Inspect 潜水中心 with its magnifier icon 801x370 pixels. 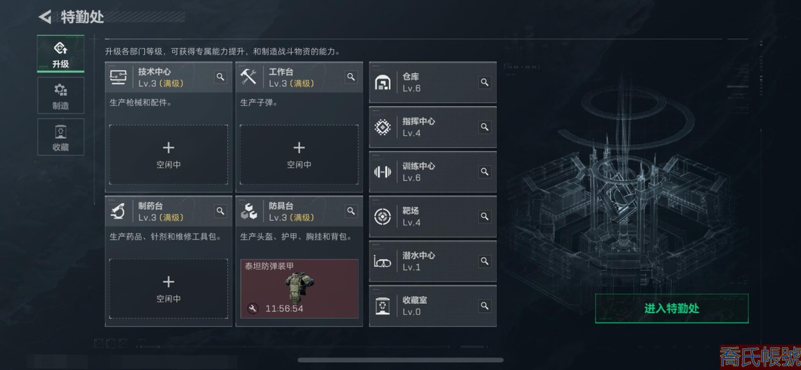point(485,261)
